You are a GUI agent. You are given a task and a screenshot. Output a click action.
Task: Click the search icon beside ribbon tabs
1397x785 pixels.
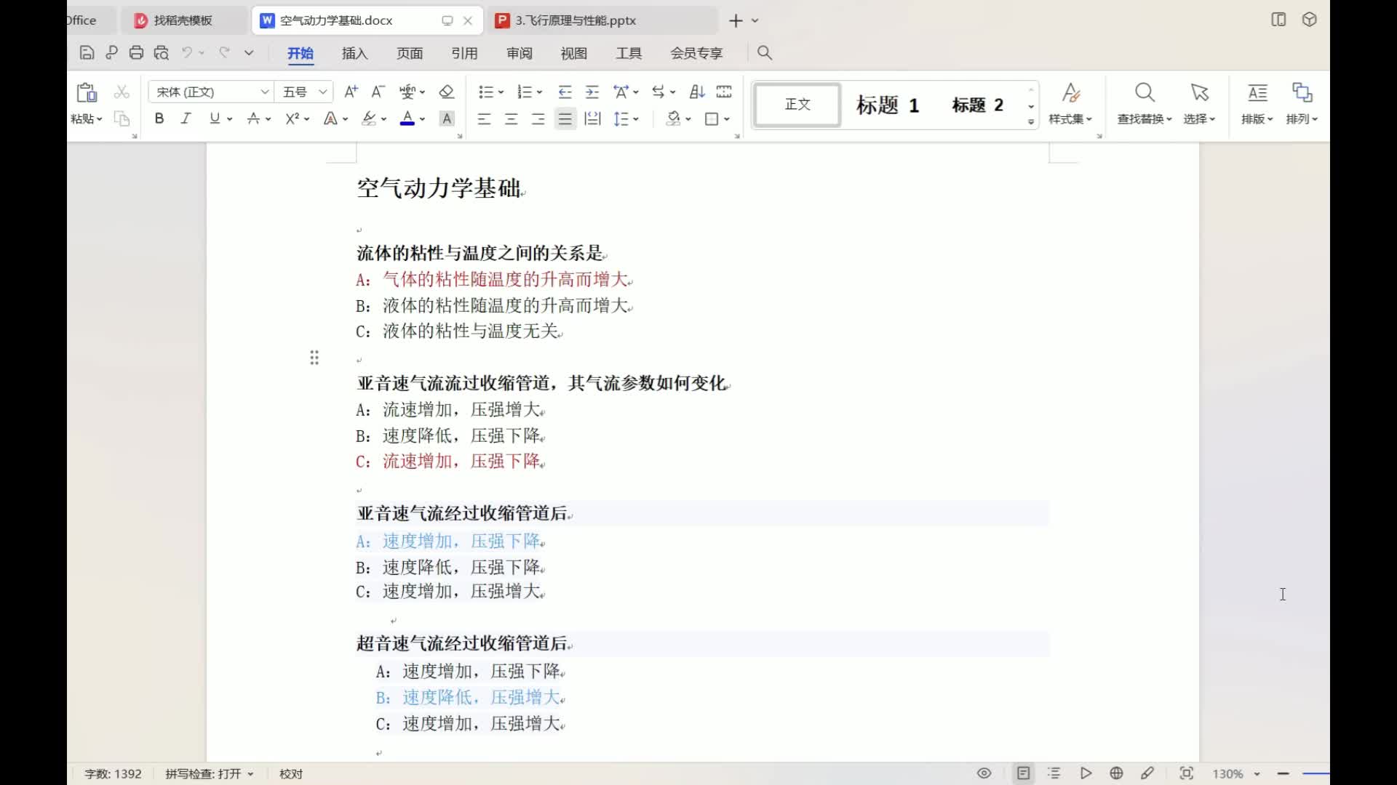pos(765,53)
